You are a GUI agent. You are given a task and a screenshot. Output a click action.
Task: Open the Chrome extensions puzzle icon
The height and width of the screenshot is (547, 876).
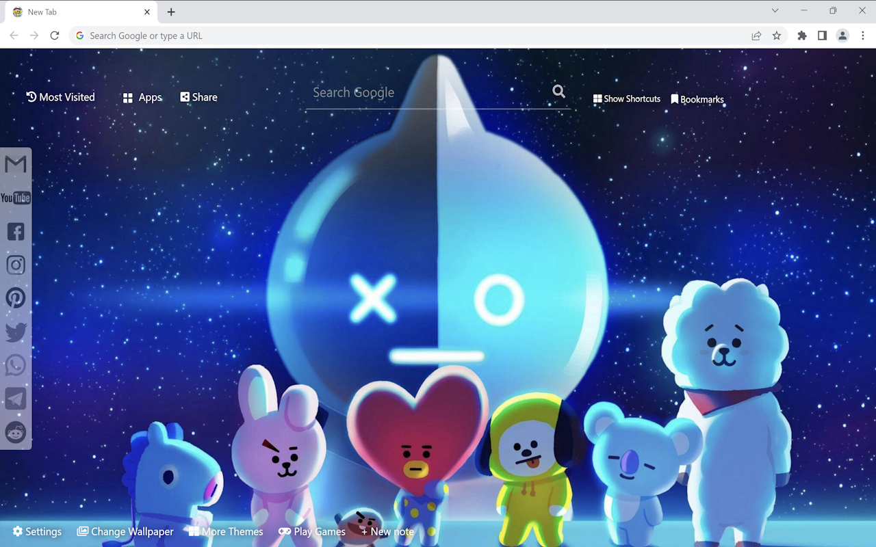click(801, 35)
